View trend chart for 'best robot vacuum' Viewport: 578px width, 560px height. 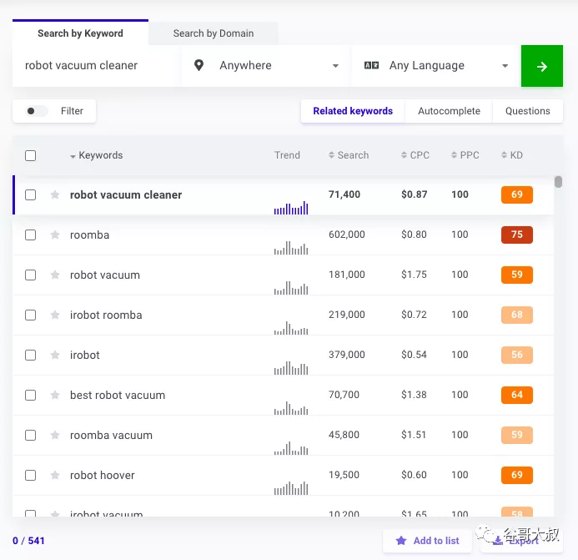pyautogui.click(x=291, y=408)
